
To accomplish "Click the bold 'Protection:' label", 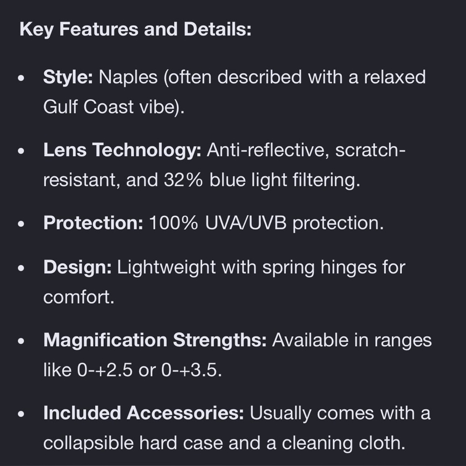I will click(x=93, y=223).
